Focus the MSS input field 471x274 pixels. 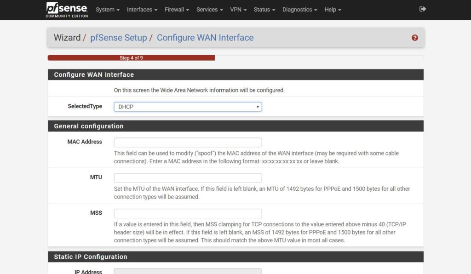[x=188, y=213]
